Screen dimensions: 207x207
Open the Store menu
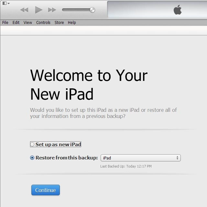tap(59, 23)
